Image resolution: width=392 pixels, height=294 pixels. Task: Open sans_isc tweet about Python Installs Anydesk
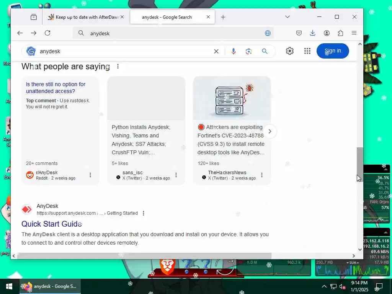[141, 140]
